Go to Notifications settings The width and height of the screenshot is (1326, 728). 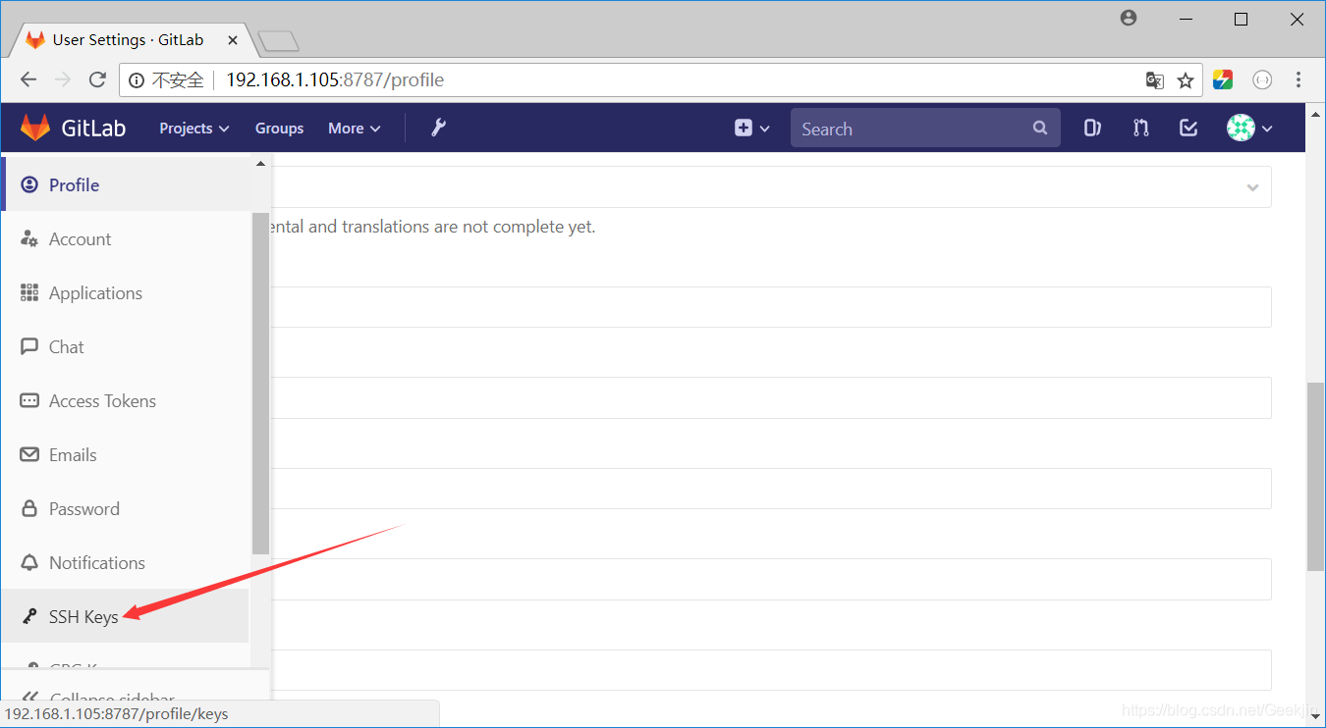pyautogui.click(x=126, y=562)
